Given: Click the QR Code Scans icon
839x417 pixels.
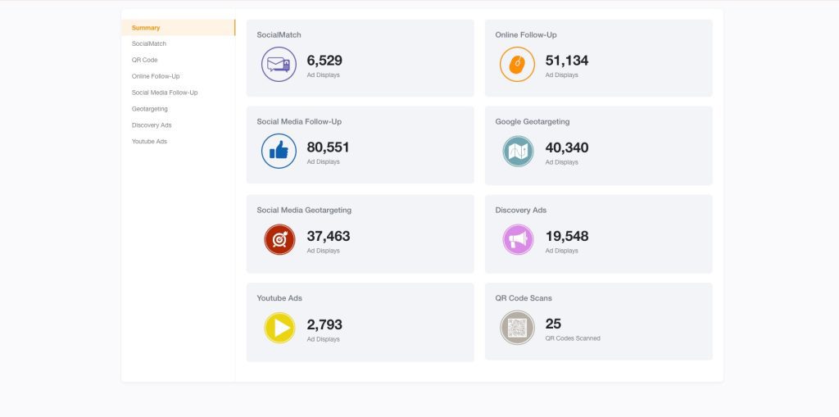Looking at the screenshot, I should click(x=517, y=328).
